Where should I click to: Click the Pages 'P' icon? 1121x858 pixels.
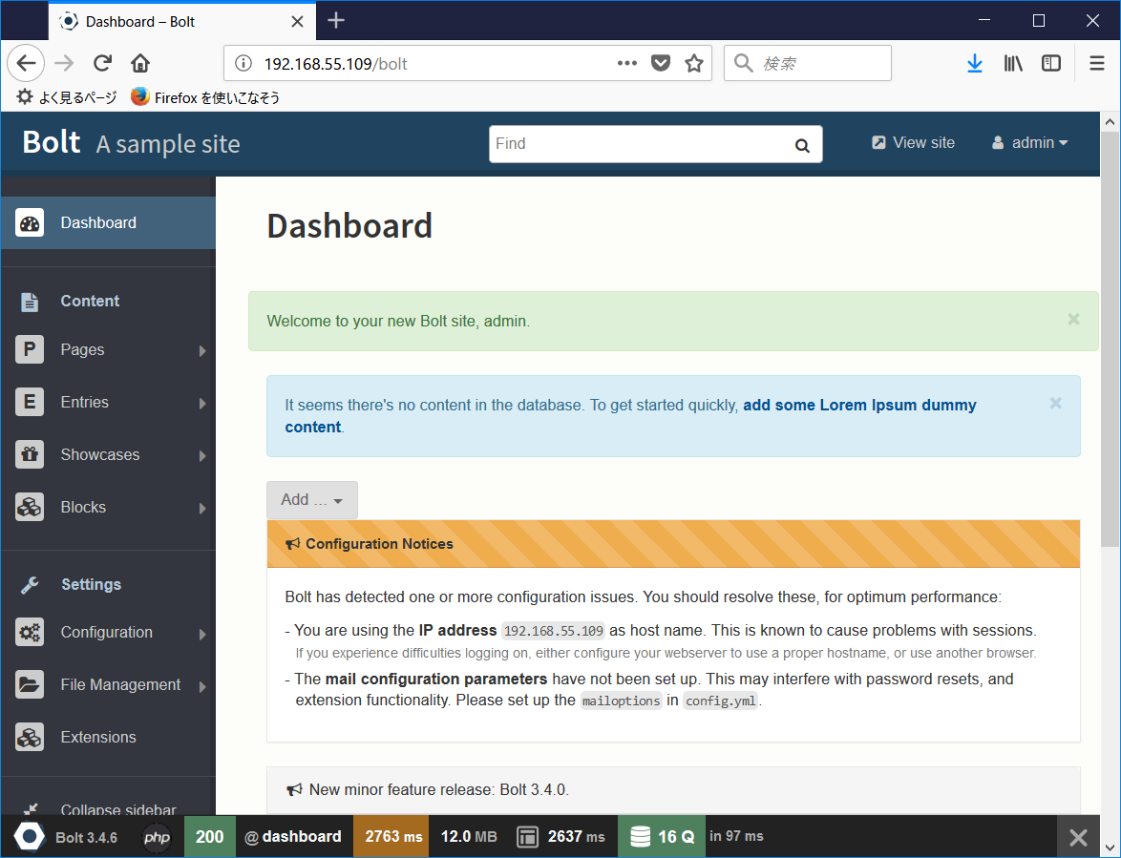(30, 349)
